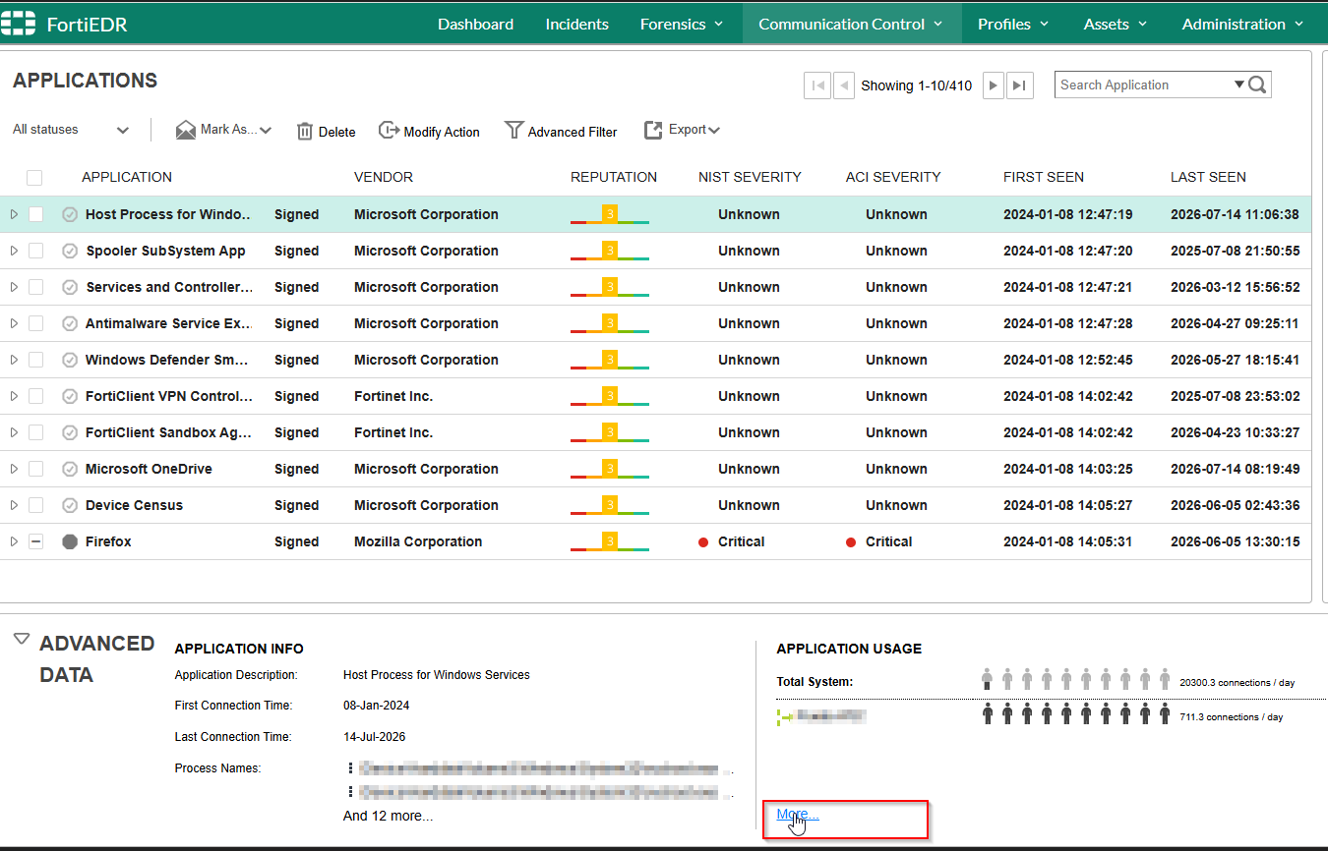Open the Incidents menu
The width and height of the screenshot is (1328, 851).
[x=577, y=24]
